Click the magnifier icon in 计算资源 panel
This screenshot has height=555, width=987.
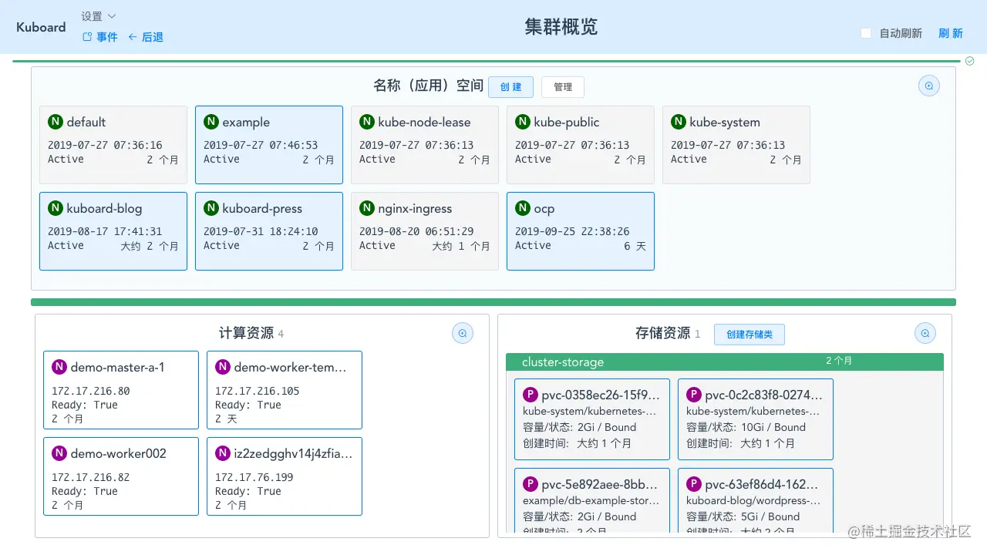(463, 332)
